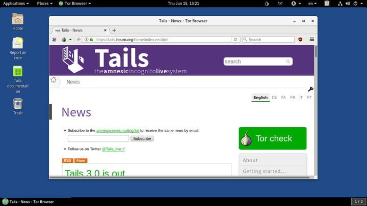Expand the Places menu

pos(45,4)
